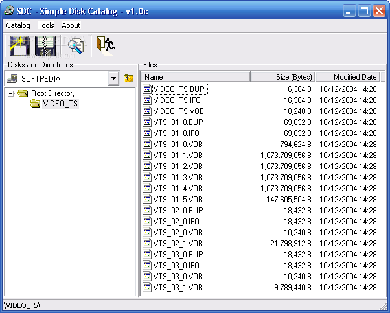390x313 pixels.
Task: Close the Simple Disk Catalog window
Action: pyautogui.click(x=379, y=11)
